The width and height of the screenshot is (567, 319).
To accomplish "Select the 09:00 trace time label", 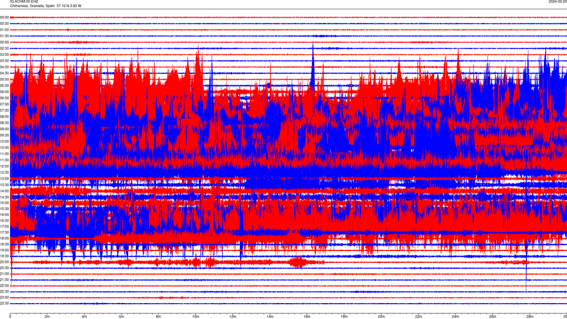I will 4,129.
